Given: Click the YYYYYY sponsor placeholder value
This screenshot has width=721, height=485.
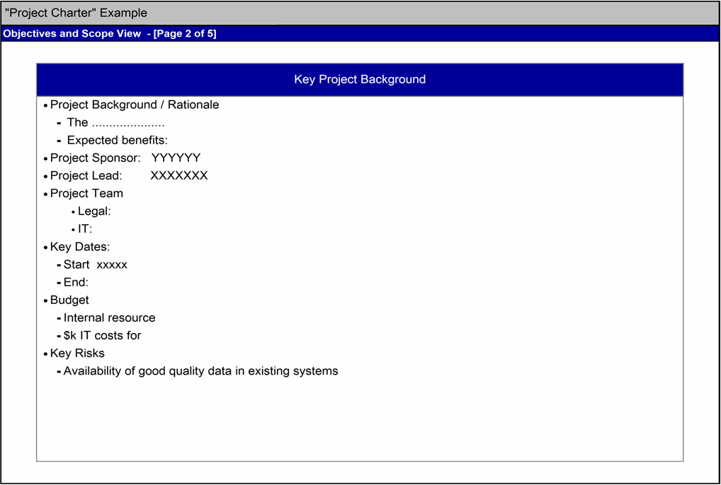Looking at the screenshot, I should coord(176,158).
